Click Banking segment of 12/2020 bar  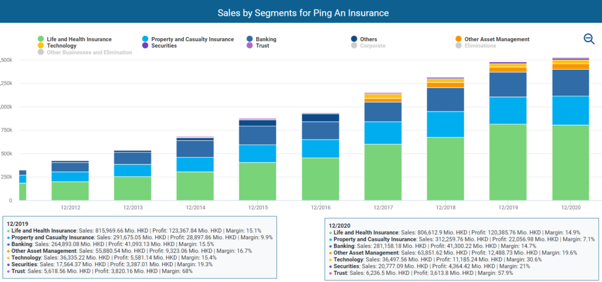(570, 83)
